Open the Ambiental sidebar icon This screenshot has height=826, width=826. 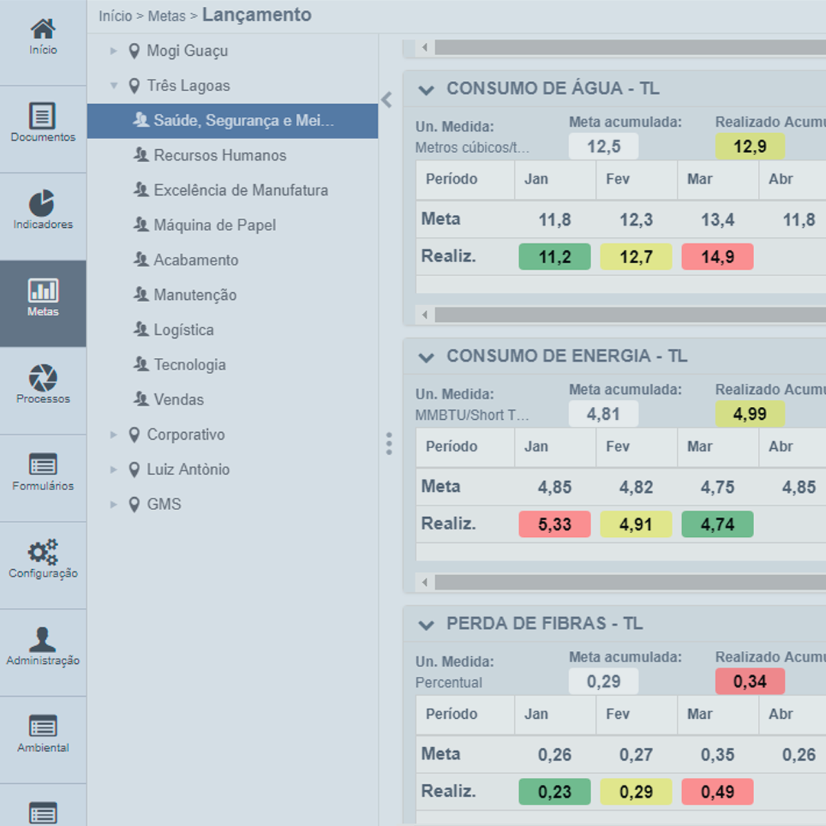coord(43,726)
